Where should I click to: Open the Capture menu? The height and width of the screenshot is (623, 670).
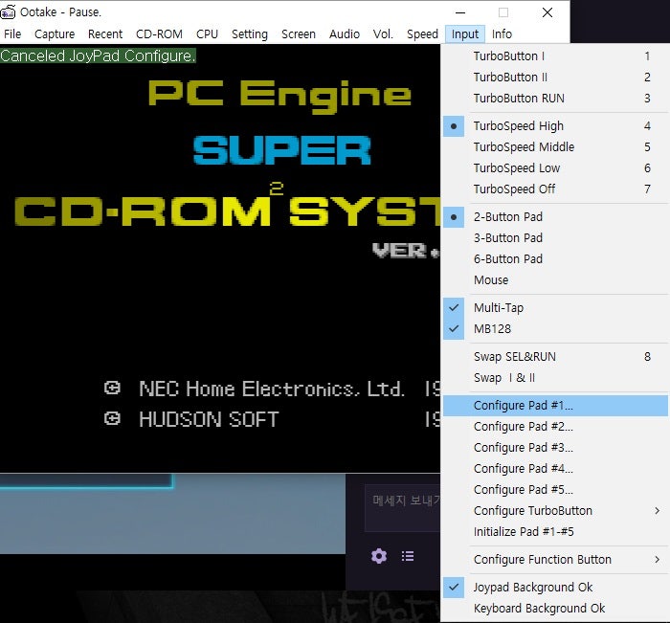(x=55, y=34)
